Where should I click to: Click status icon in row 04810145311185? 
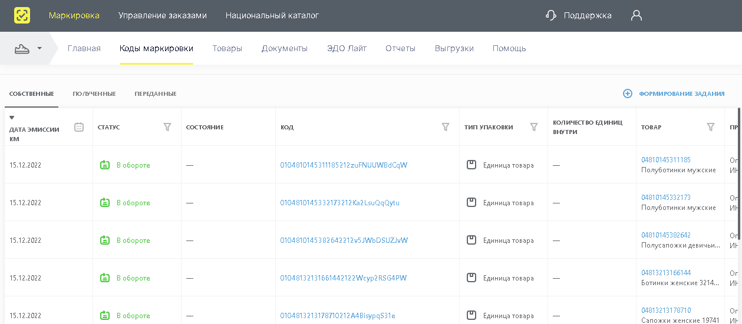pyautogui.click(x=105, y=165)
